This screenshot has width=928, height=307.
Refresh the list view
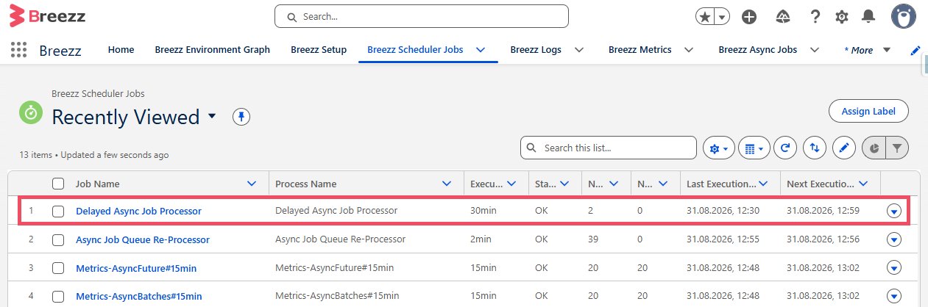pos(785,148)
